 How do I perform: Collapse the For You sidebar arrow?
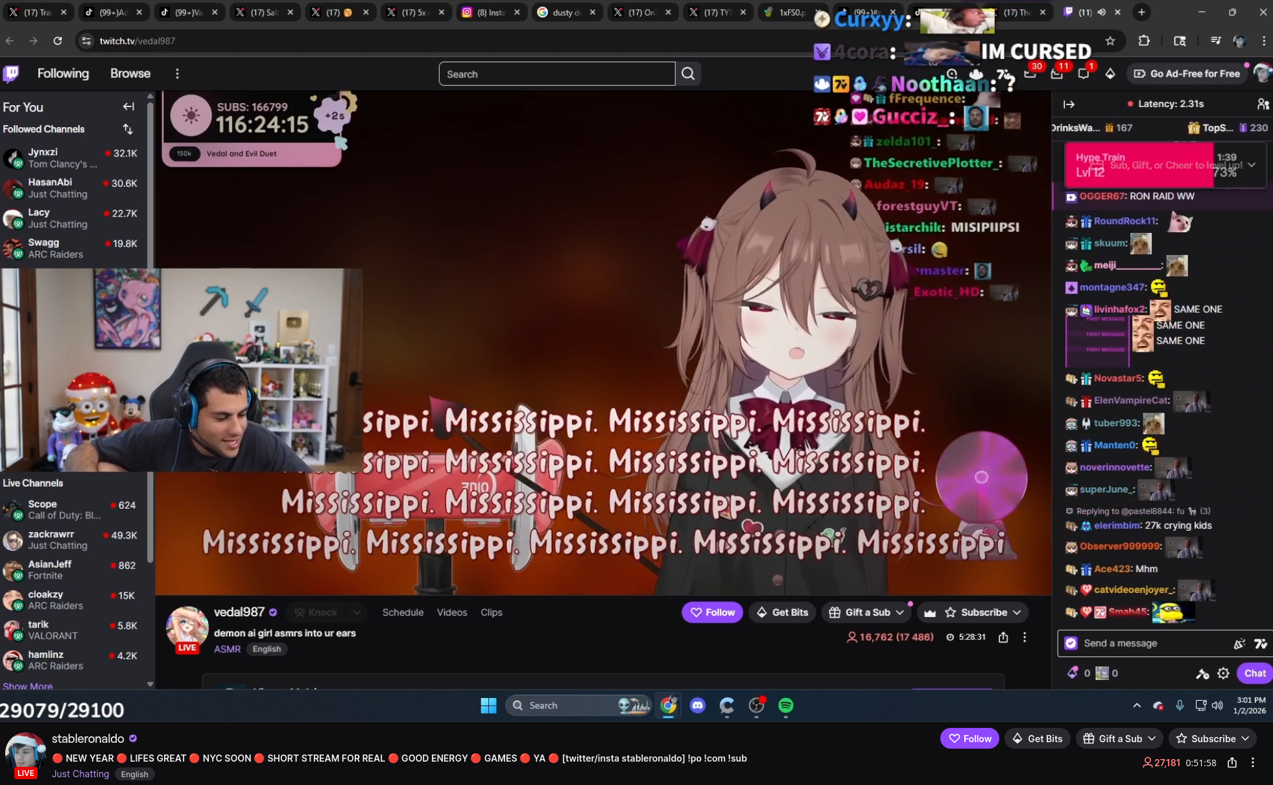128,107
